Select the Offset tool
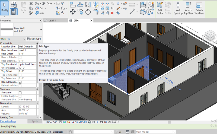 [80, 5]
